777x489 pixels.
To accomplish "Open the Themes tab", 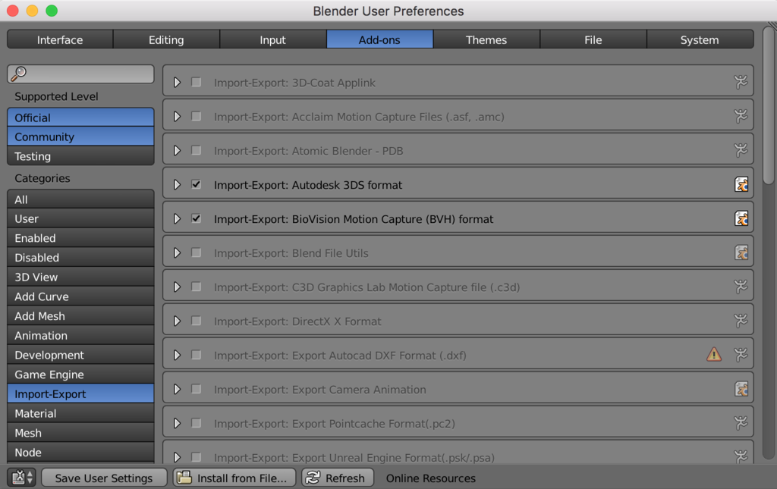I will point(486,39).
